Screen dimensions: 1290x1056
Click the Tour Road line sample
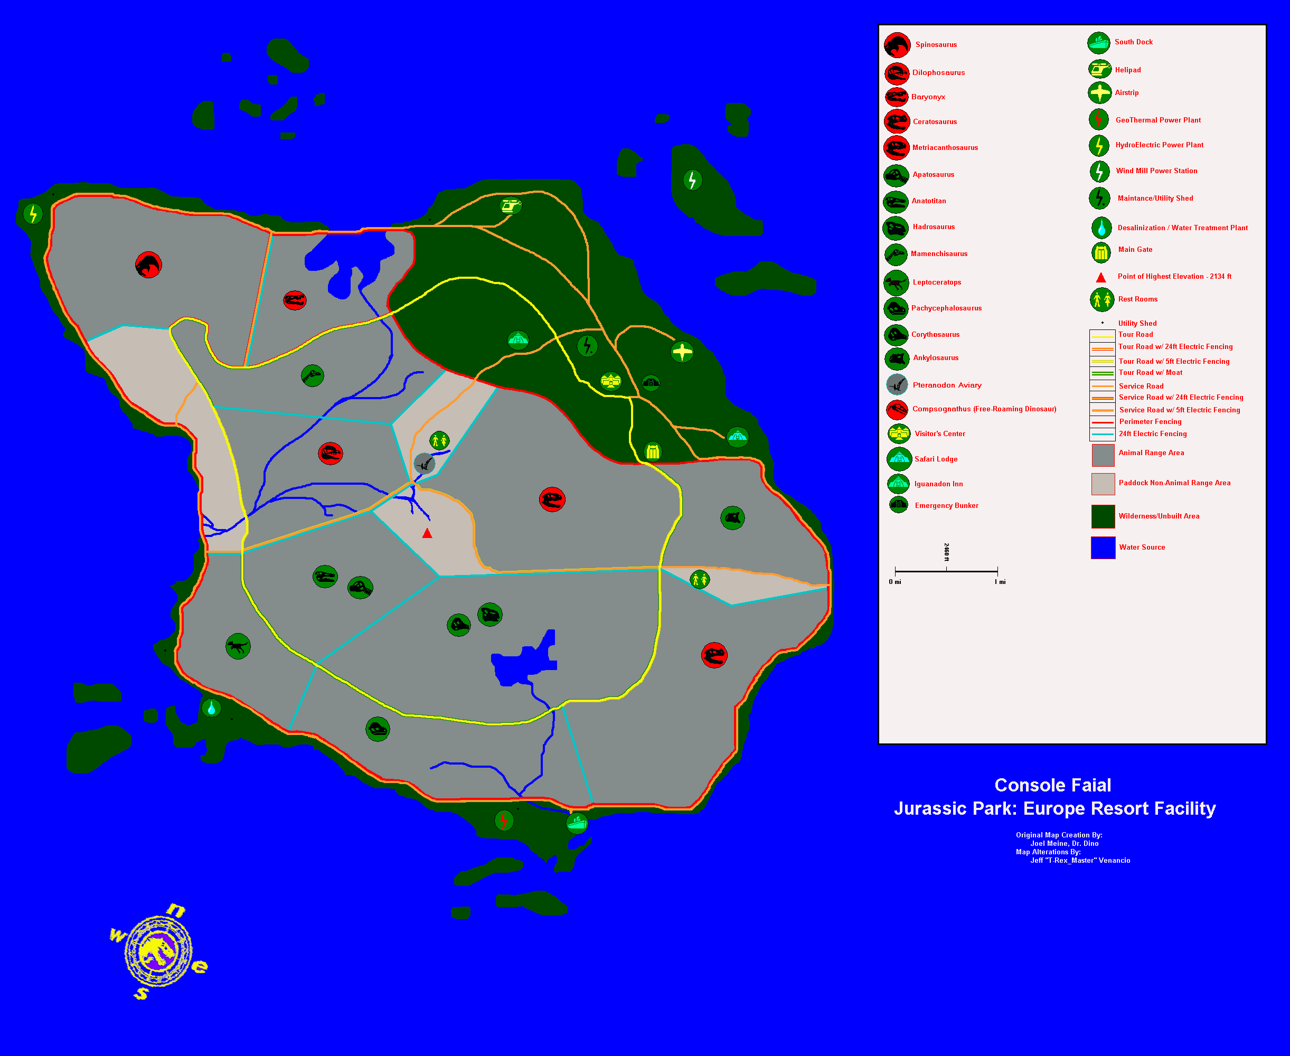tap(1102, 336)
